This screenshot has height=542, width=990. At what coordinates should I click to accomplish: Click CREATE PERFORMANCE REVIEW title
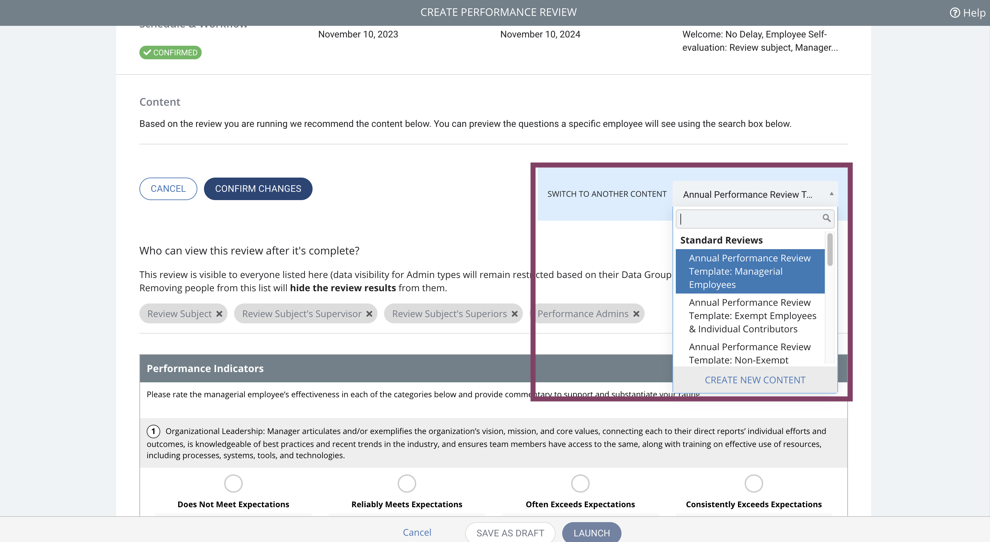coord(498,12)
